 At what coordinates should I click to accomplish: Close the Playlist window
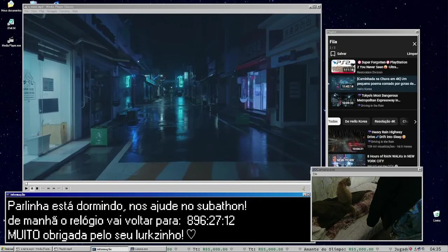417,32
